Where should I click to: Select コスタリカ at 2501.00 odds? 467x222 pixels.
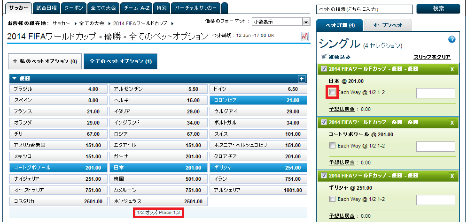point(58,201)
